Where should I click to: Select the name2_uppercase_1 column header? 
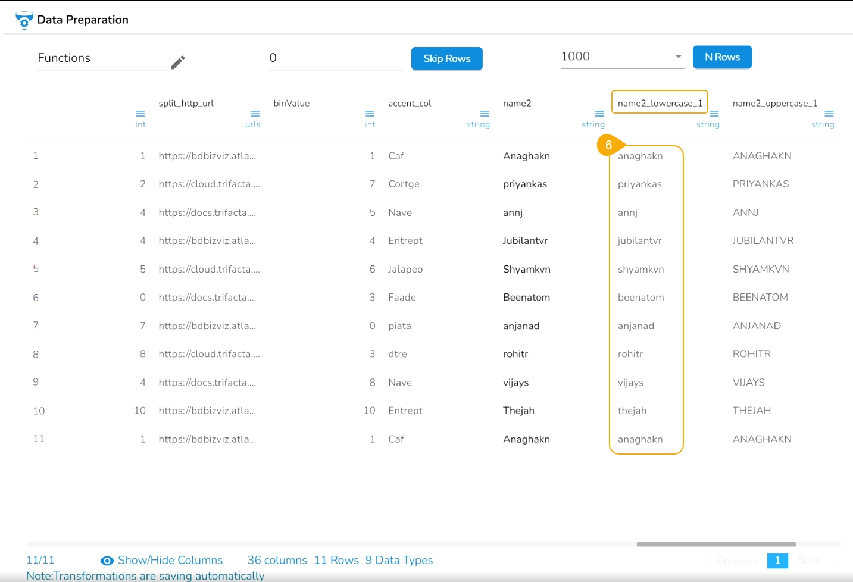(775, 103)
